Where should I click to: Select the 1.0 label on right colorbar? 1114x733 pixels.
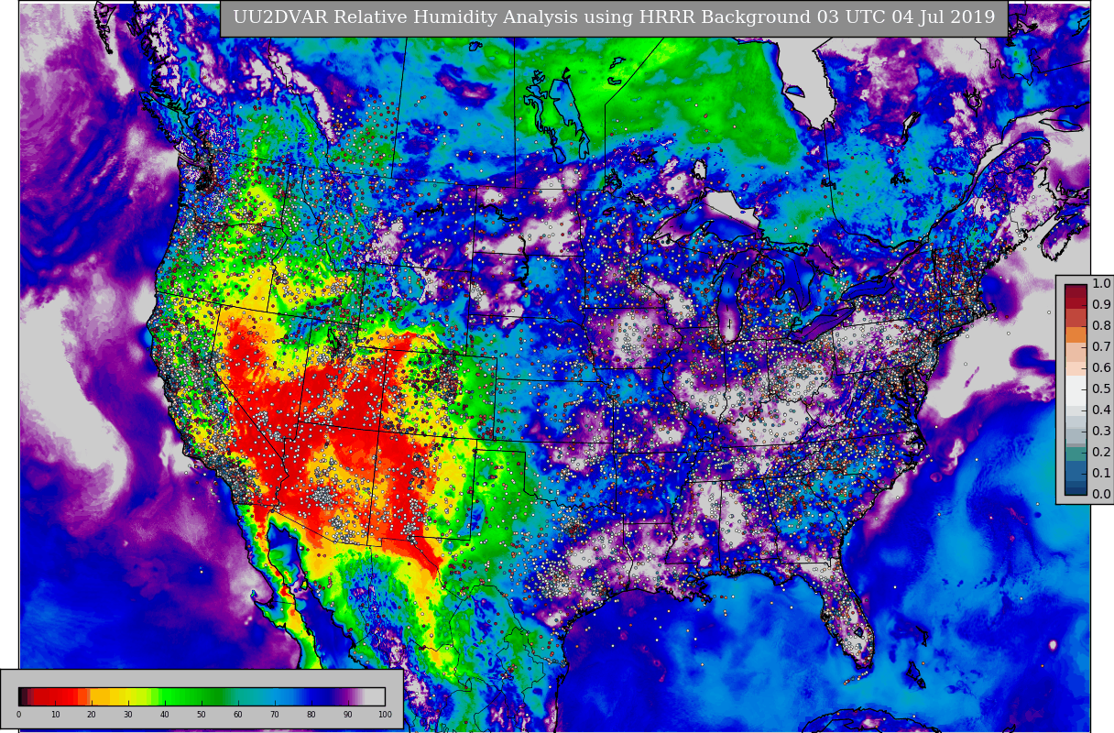point(1101,284)
